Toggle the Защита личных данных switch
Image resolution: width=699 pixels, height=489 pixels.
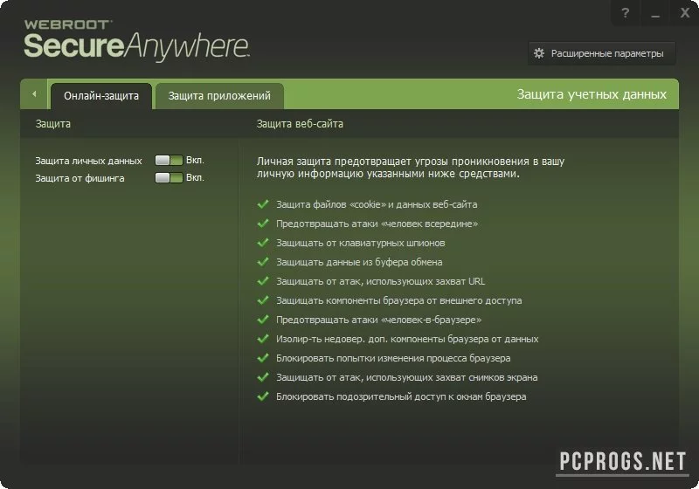[x=169, y=161]
